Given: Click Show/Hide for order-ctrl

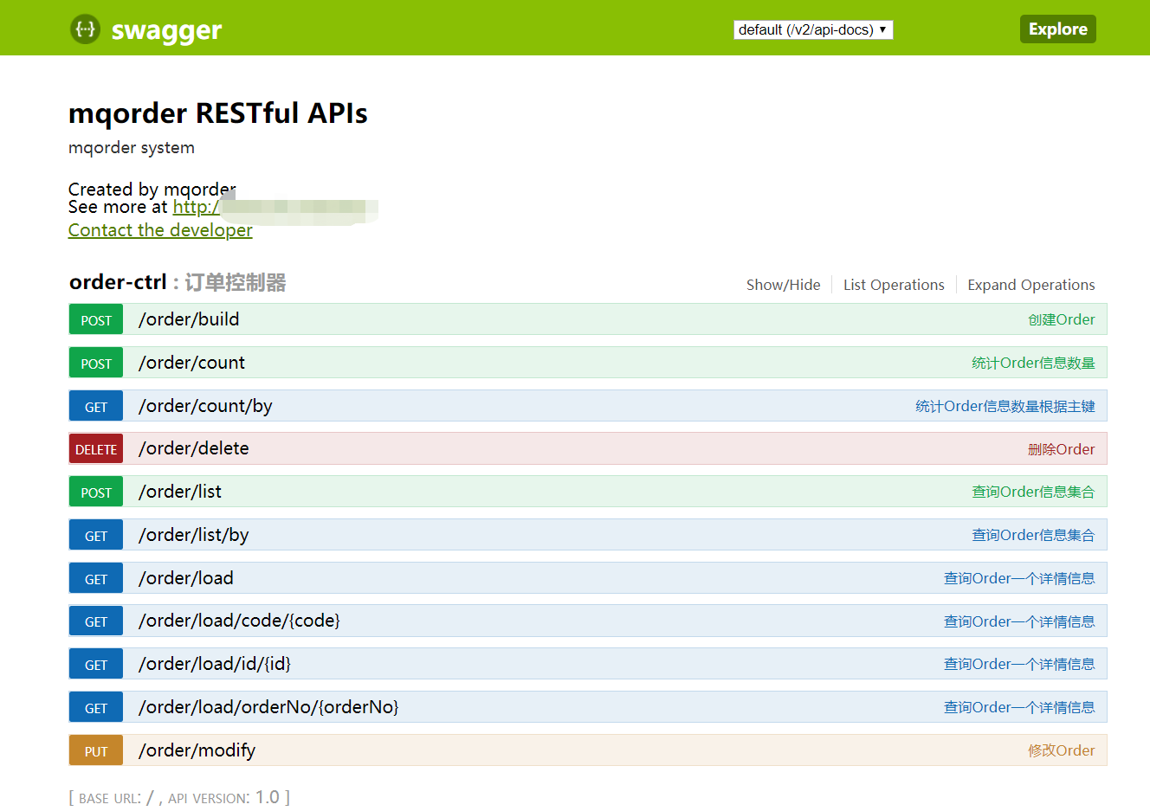Looking at the screenshot, I should tap(783, 285).
